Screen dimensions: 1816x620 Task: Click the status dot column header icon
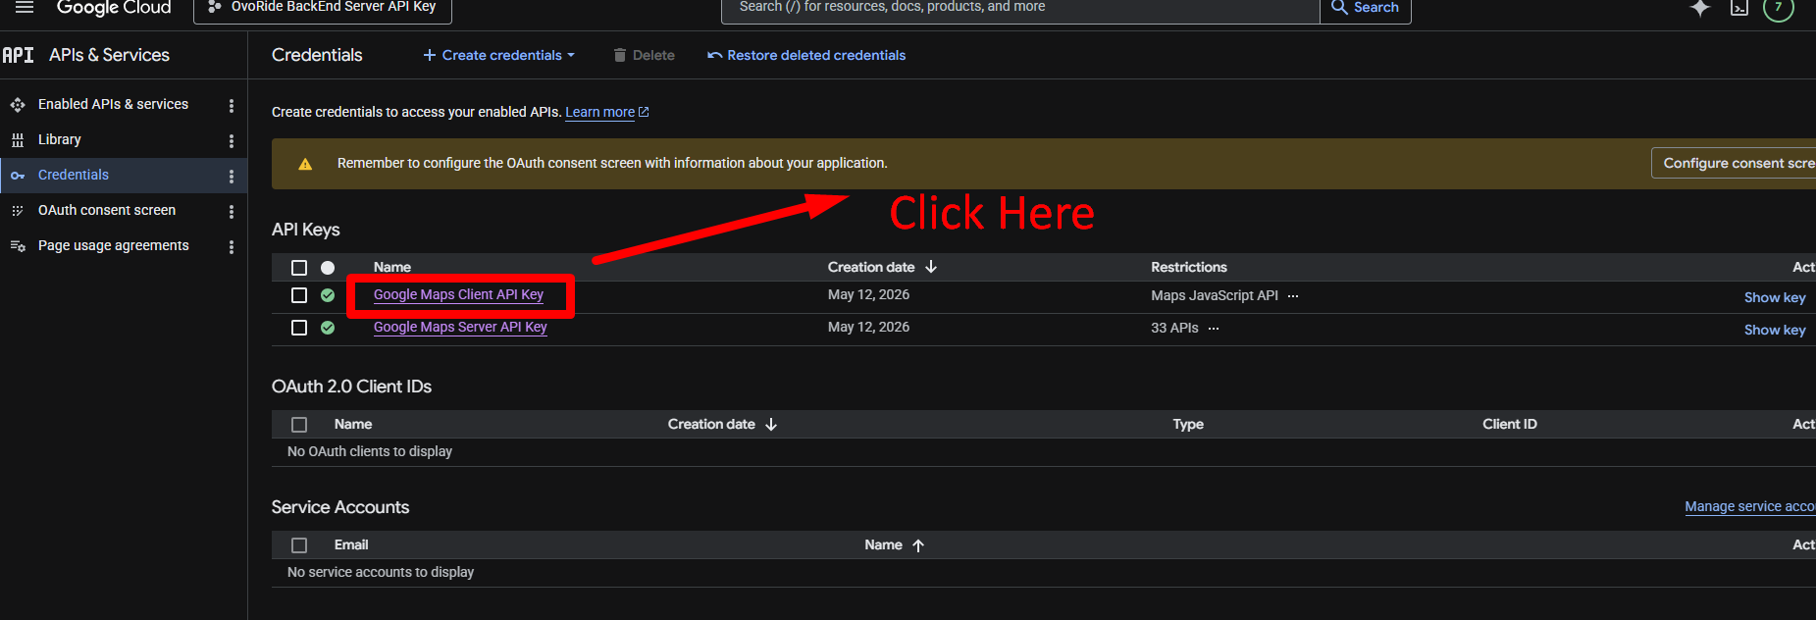click(x=328, y=268)
